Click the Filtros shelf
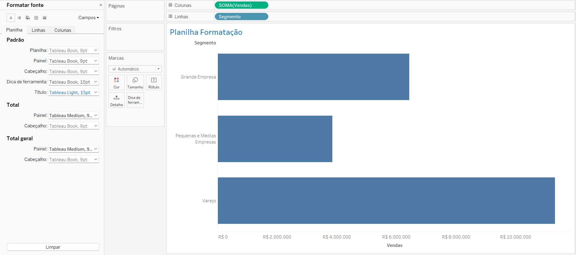576x255 pixels. pos(135,37)
